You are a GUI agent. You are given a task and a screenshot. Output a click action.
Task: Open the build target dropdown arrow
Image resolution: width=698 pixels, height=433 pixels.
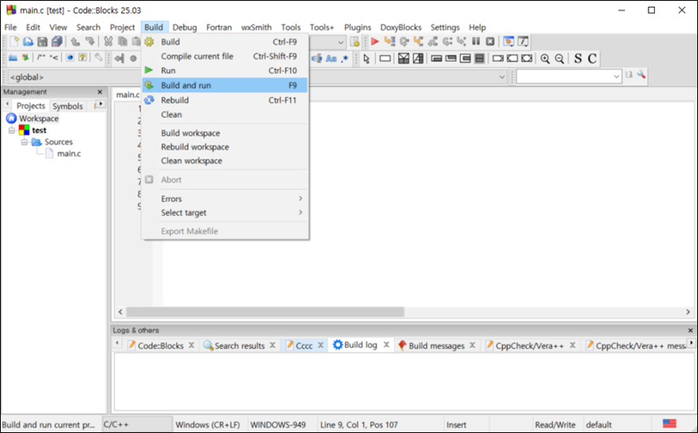tap(340, 42)
